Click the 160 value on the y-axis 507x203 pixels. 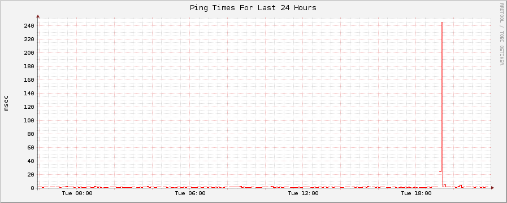[x=29, y=80]
